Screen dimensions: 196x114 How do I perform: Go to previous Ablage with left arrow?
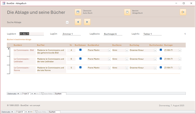pyautogui.click(x=78, y=22)
